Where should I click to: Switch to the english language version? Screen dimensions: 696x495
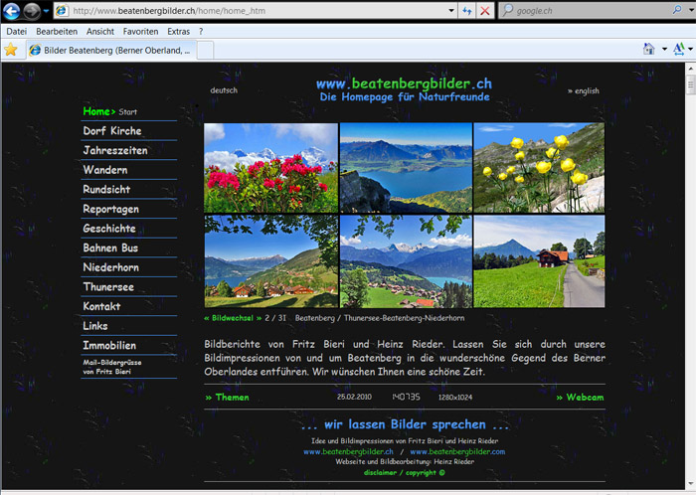(584, 90)
